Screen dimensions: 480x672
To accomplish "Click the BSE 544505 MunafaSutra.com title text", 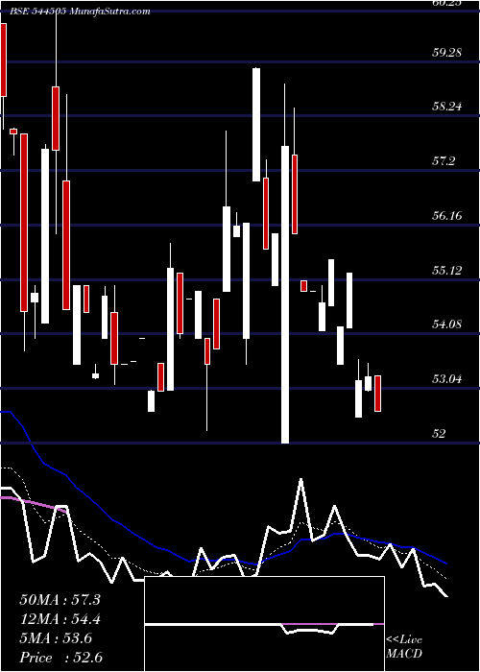I will point(80,12).
